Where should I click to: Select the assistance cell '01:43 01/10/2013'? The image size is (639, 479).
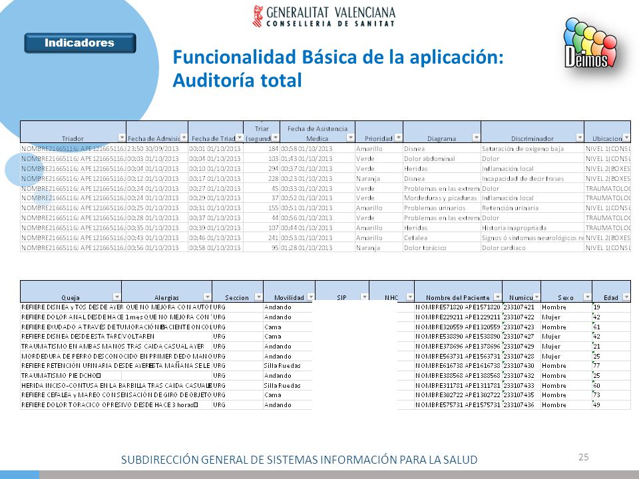(x=318, y=158)
